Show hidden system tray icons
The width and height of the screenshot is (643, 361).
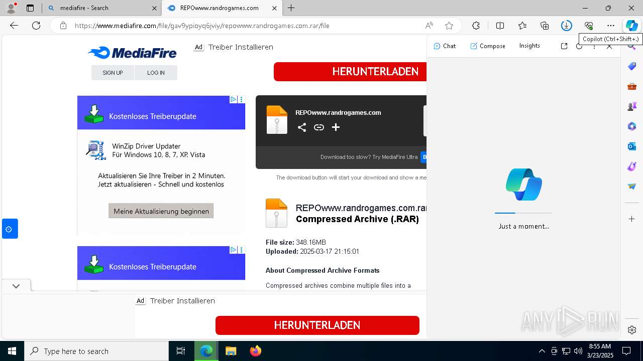(542, 351)
